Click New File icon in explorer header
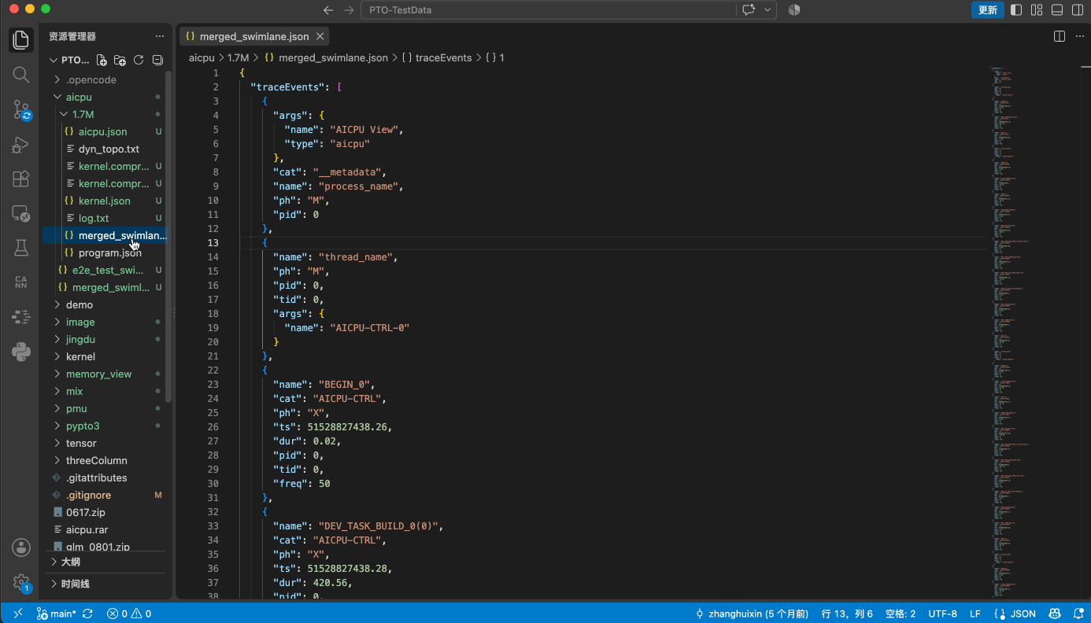 [x=102, y=60]
